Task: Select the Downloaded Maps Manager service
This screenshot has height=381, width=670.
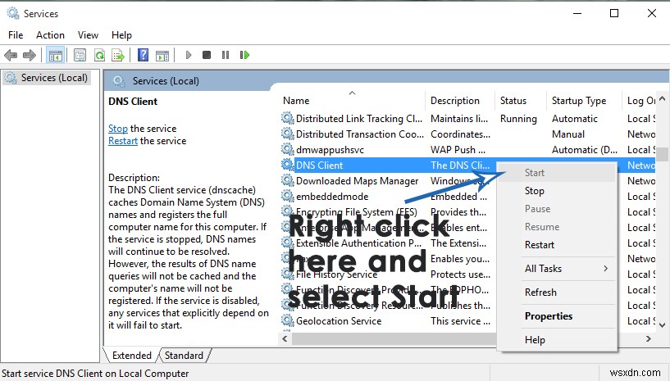Action: pyautogui.click(x=358, y=181)
